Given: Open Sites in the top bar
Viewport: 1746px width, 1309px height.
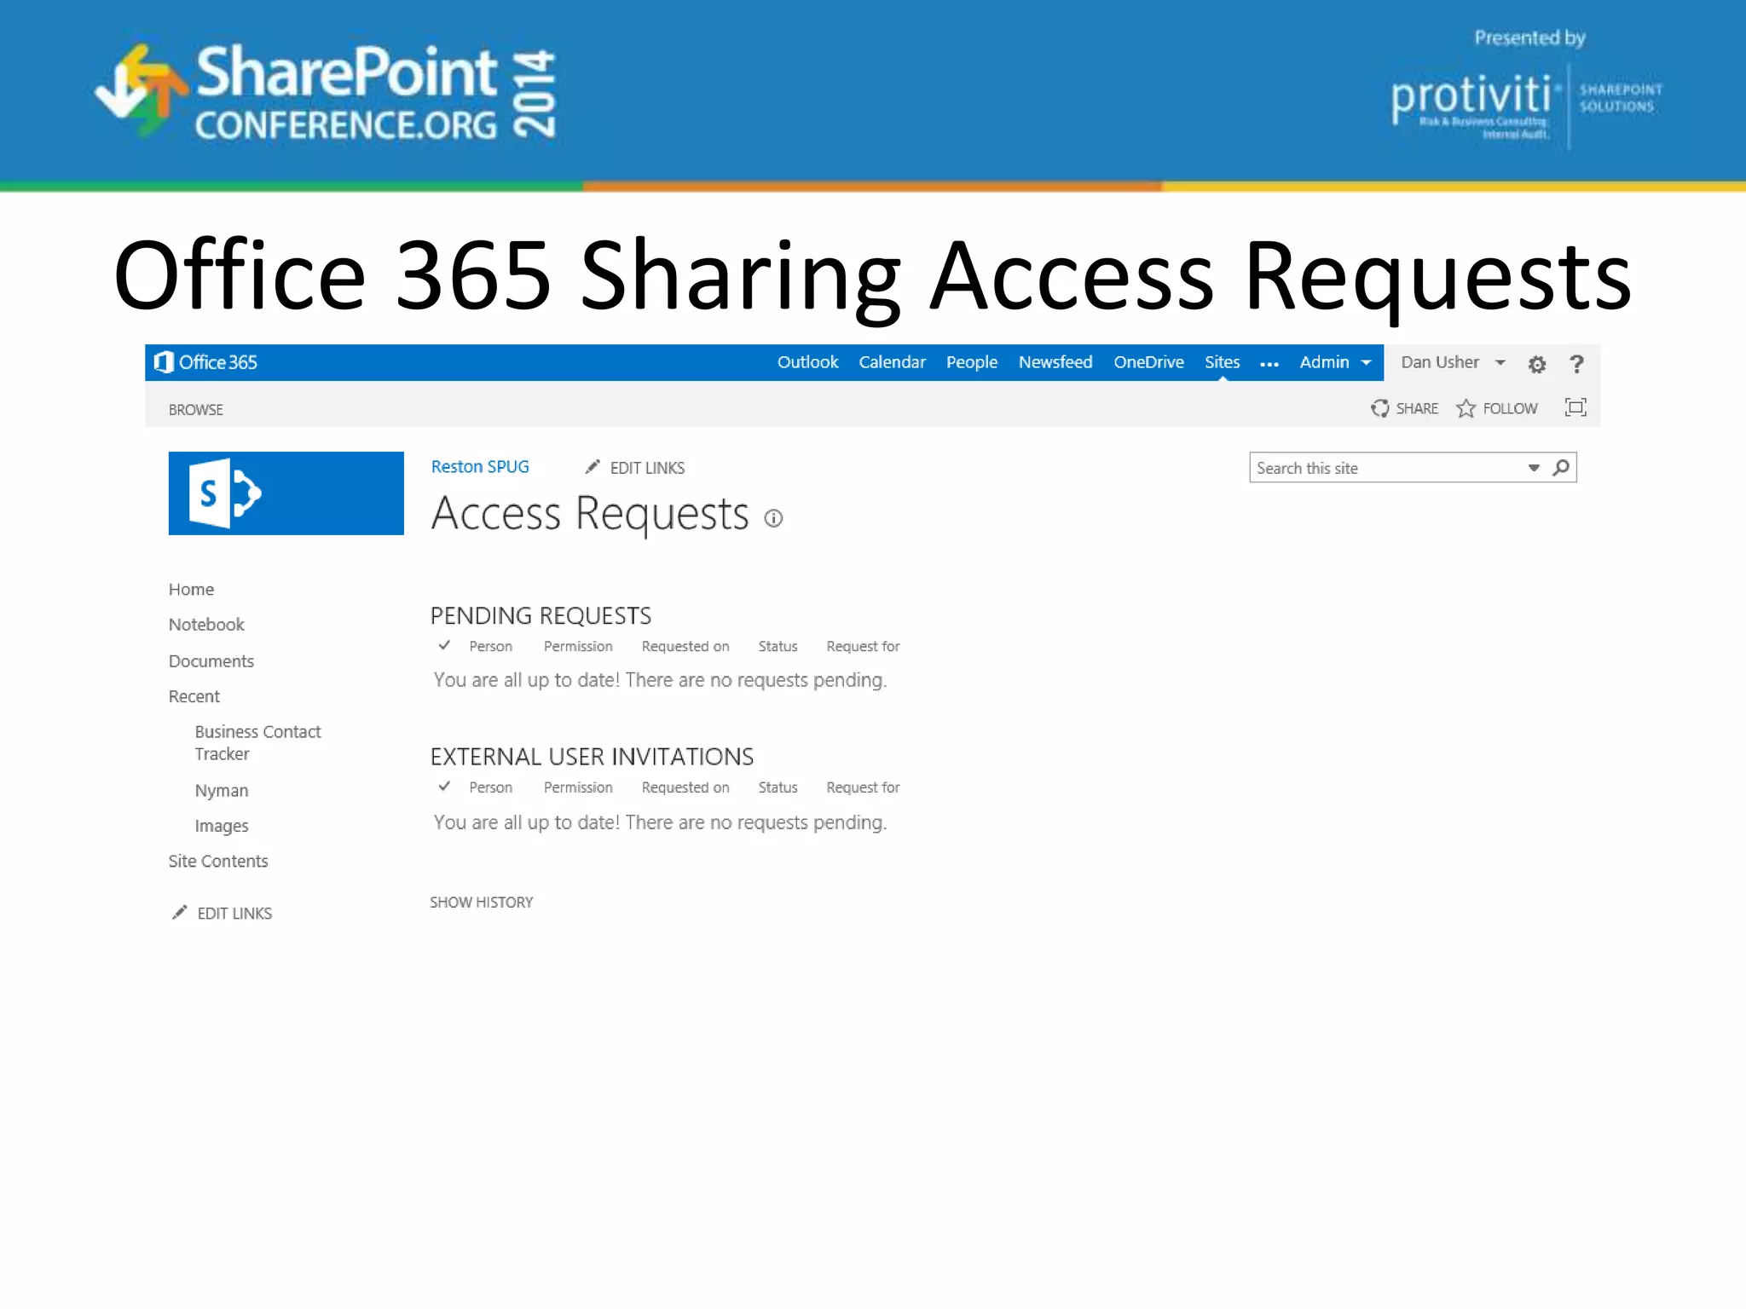Looking at the screenshot, I should [x=1222, y=362].
